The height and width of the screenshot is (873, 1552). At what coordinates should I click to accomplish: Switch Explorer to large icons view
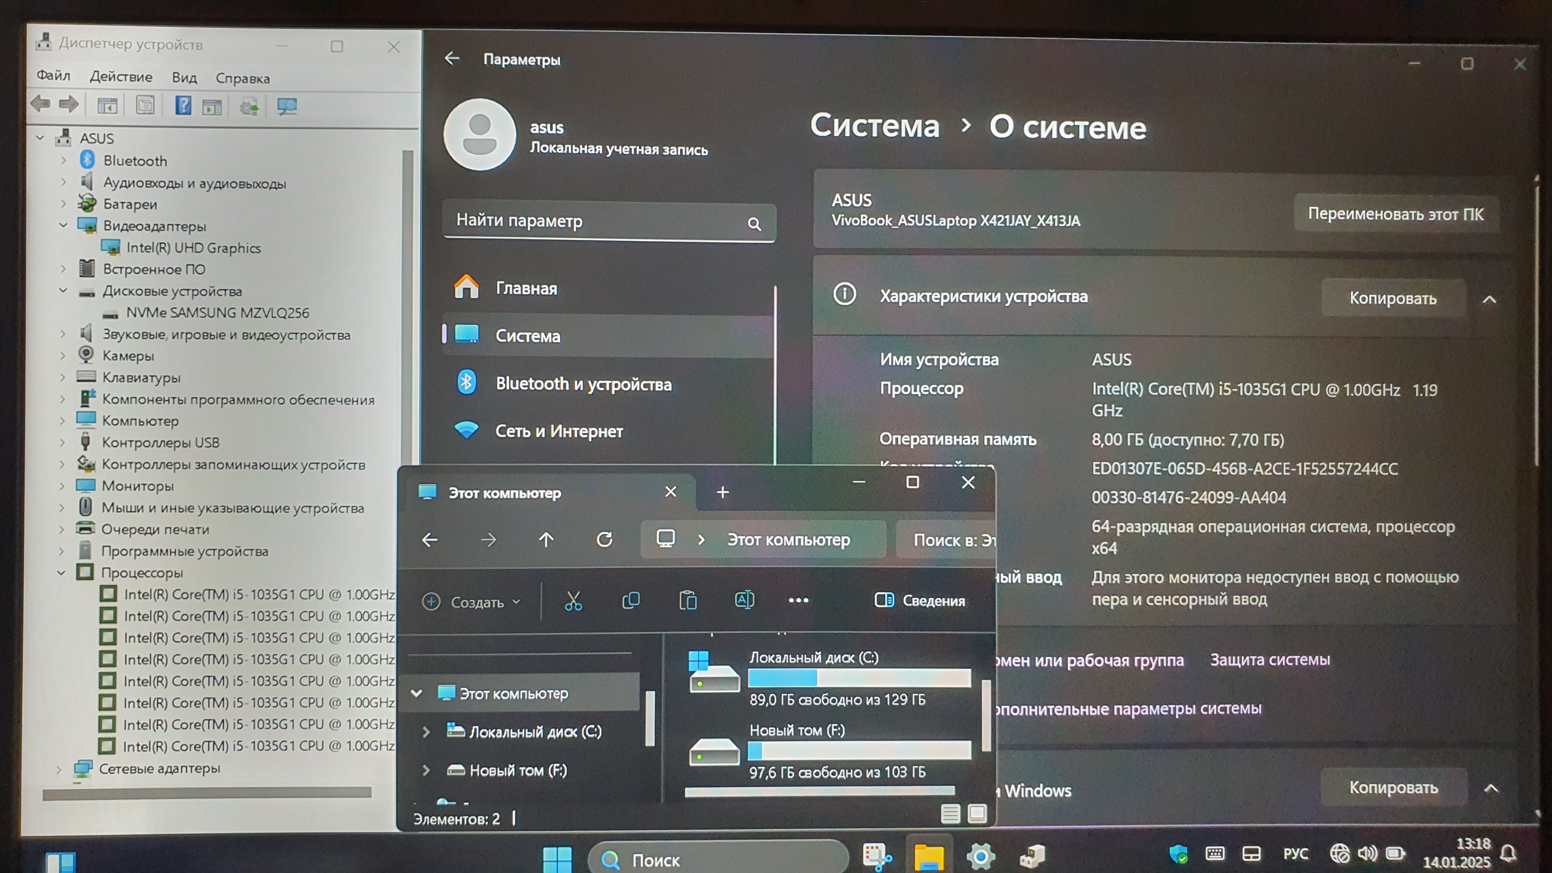coord(977,814)
